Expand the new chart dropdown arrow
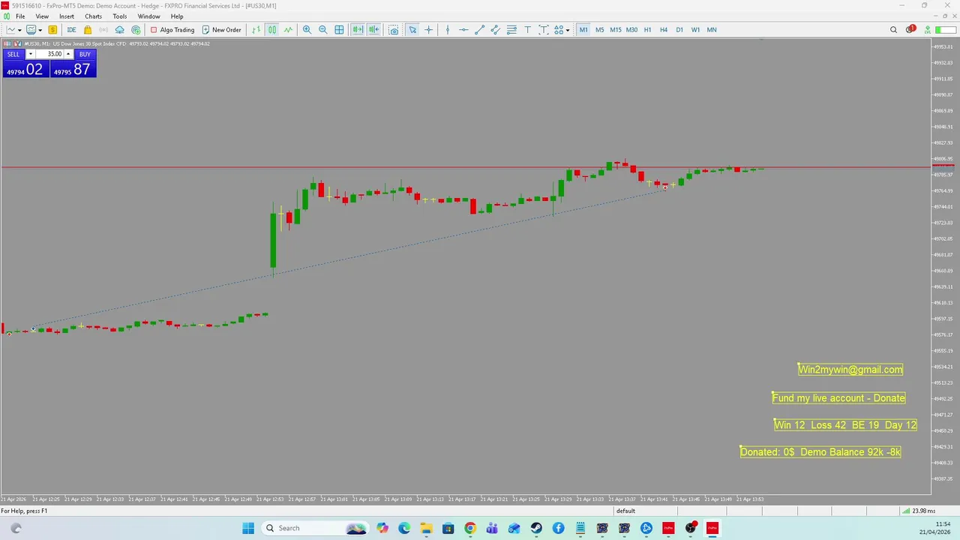 tap(19, 30)
